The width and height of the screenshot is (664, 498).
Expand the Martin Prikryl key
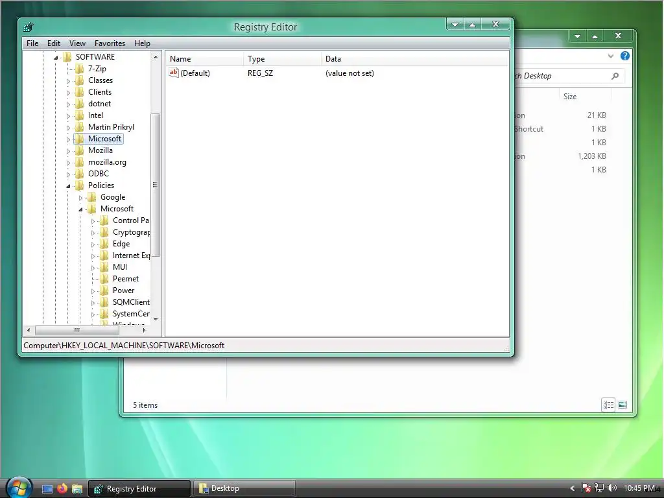tap(68, 128)
